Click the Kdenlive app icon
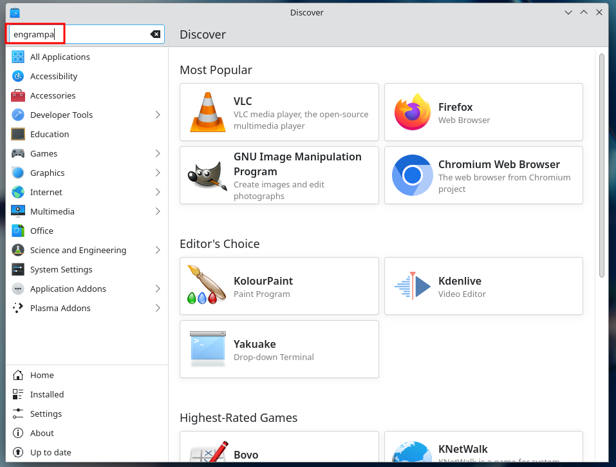The image size is (616, 467). pyautogui.click(x=412, y=286)
